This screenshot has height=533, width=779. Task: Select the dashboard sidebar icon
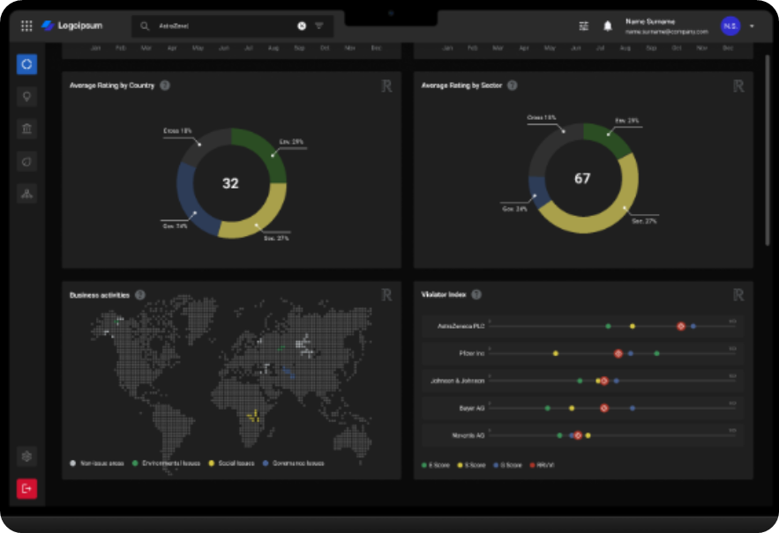(x=26, y=64)
